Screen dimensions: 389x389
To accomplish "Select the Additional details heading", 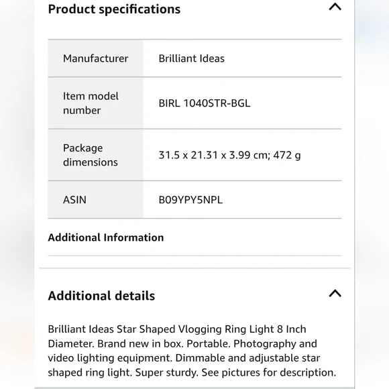I will pyautogui.click(x=101, y=296).
